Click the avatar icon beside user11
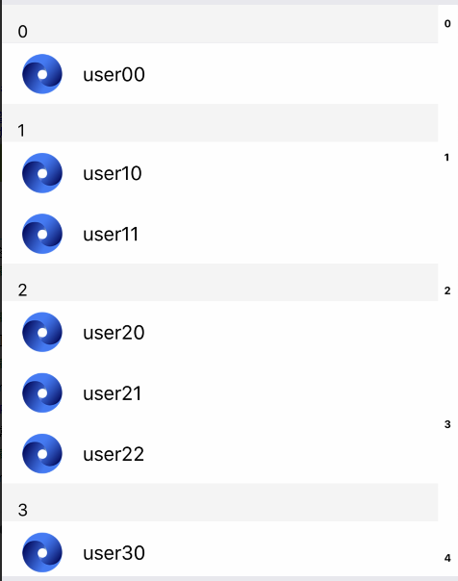Viewport: 458px width, 581px height. (42, 234)
